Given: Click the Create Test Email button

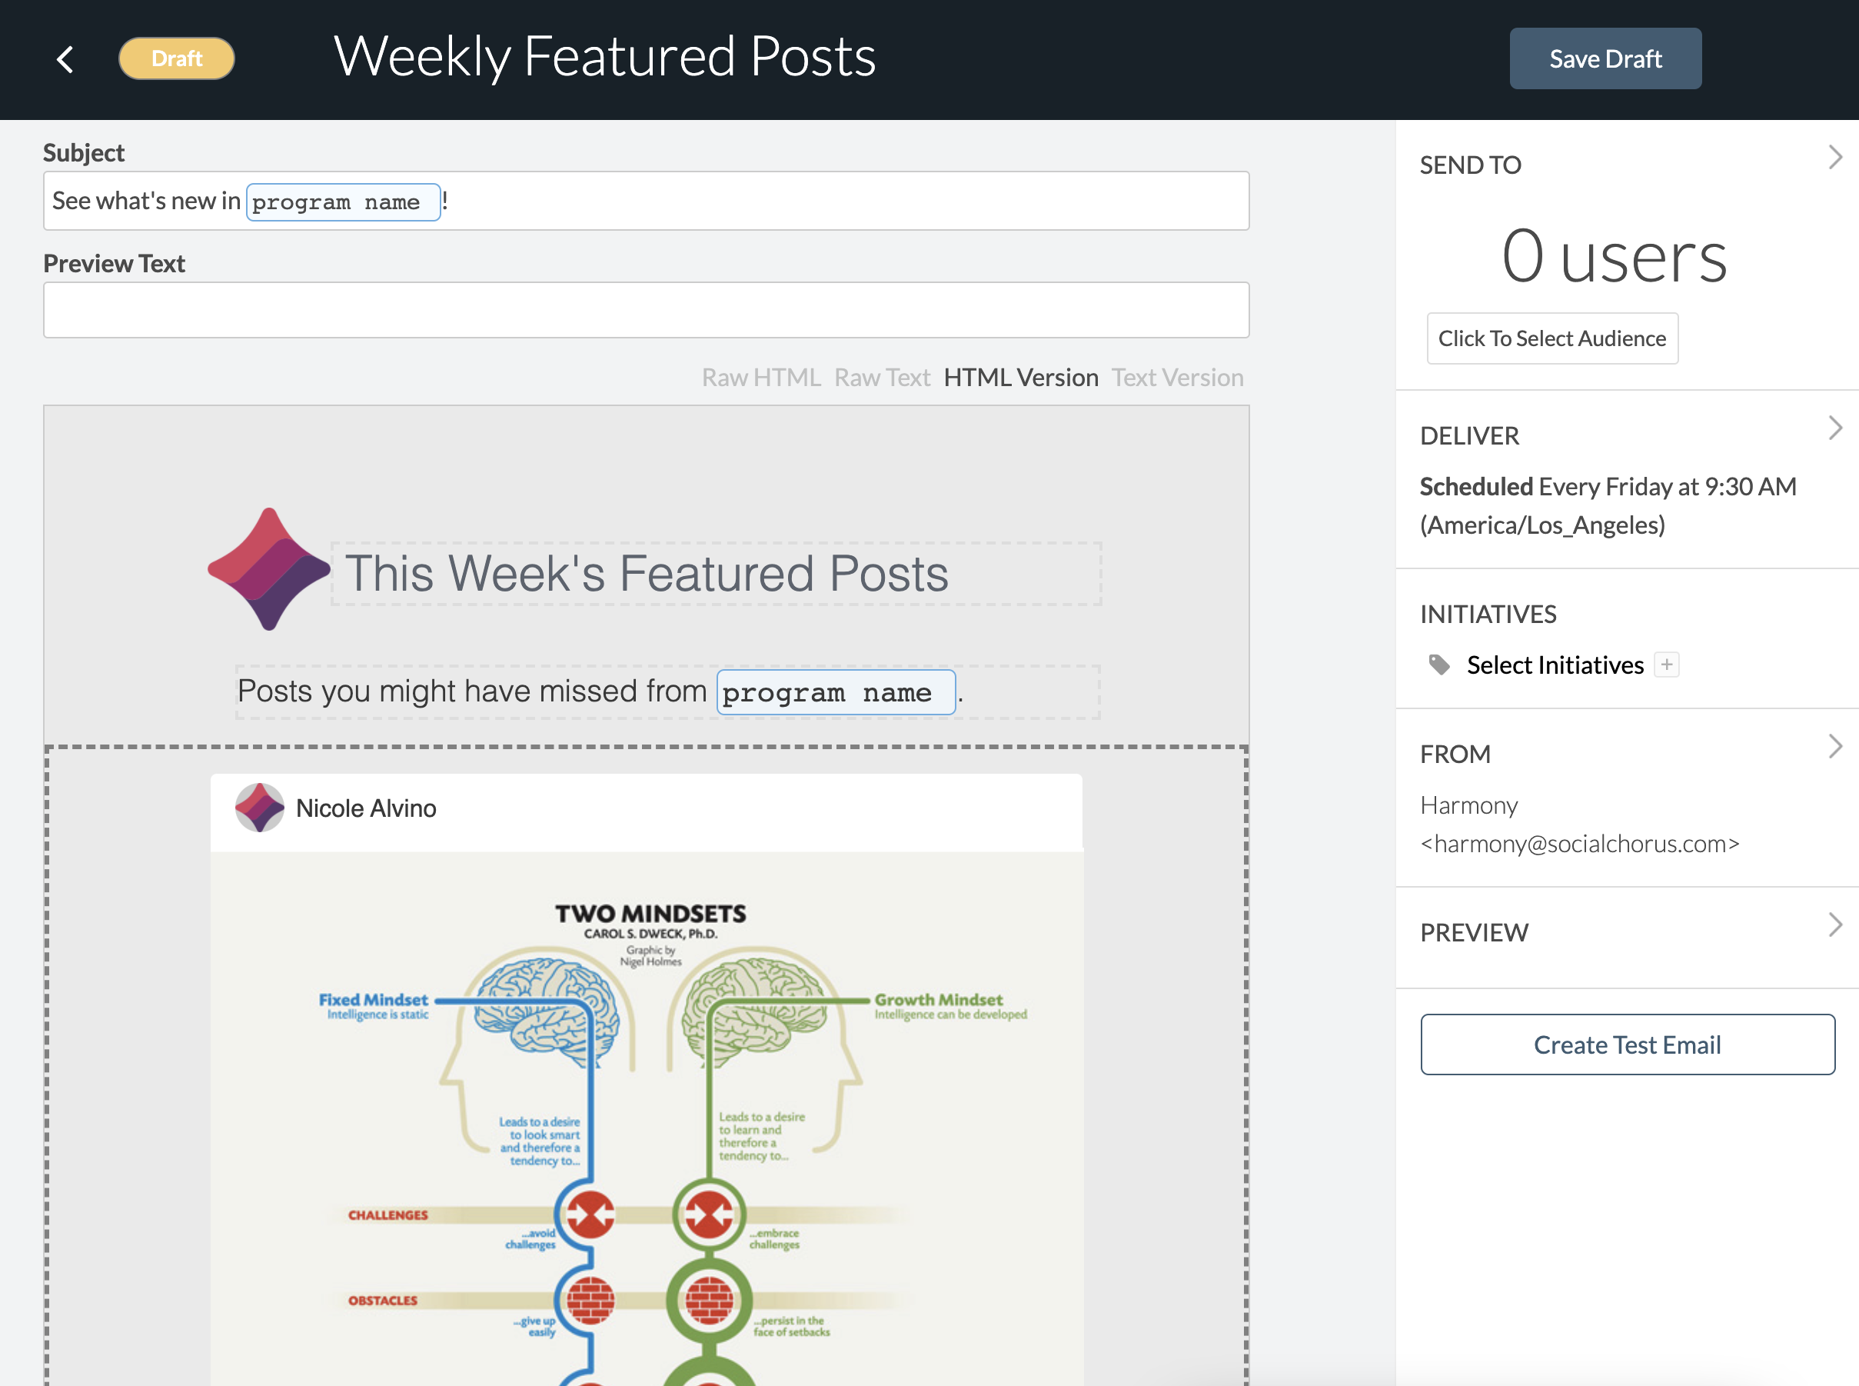Looking at the screenshot, I should (1627, 1044).
